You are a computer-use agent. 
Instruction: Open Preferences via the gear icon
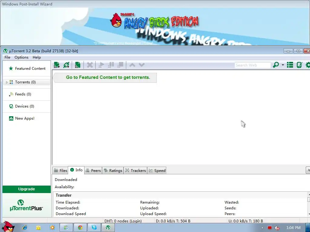(x=308, y=65)
